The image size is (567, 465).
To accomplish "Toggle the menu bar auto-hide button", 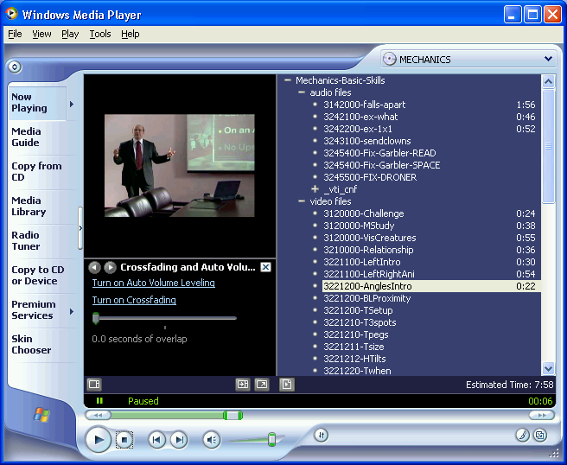I will point(15,67).
